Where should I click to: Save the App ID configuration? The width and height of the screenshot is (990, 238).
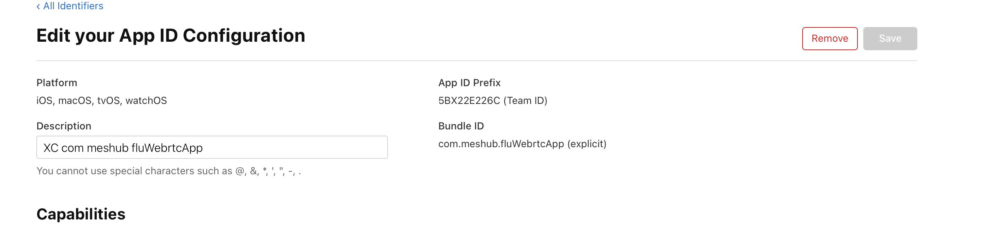[890, 39]
